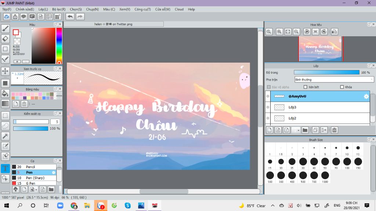Select the Pencil brush
376x211 pixels.
[x=34, y=167]
